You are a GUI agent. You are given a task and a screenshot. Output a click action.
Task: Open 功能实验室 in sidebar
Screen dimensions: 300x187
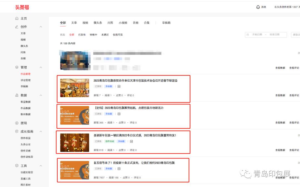(27, 172)
